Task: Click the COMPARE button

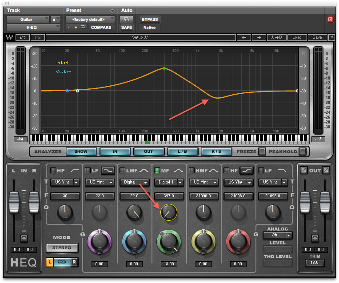Action: click(101, 28)
